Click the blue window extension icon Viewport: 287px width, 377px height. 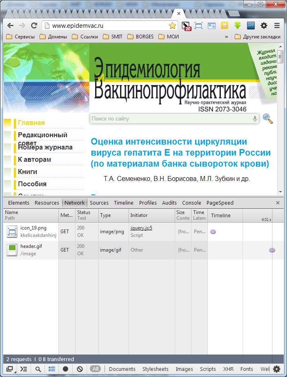coord(211,25)
